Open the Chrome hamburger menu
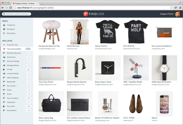183x125 pixels. 180,8
